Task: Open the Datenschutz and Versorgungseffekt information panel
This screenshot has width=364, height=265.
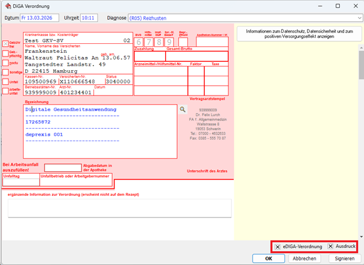Action: (x=296, y=34)
